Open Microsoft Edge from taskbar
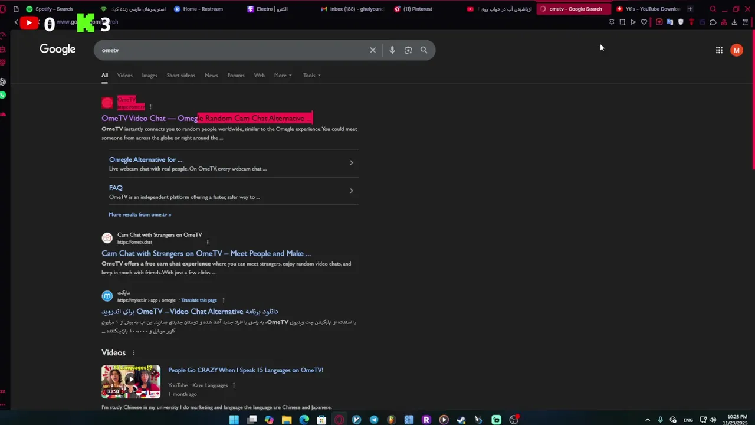Viewport: 755px width, 425px height. [304, 420]
